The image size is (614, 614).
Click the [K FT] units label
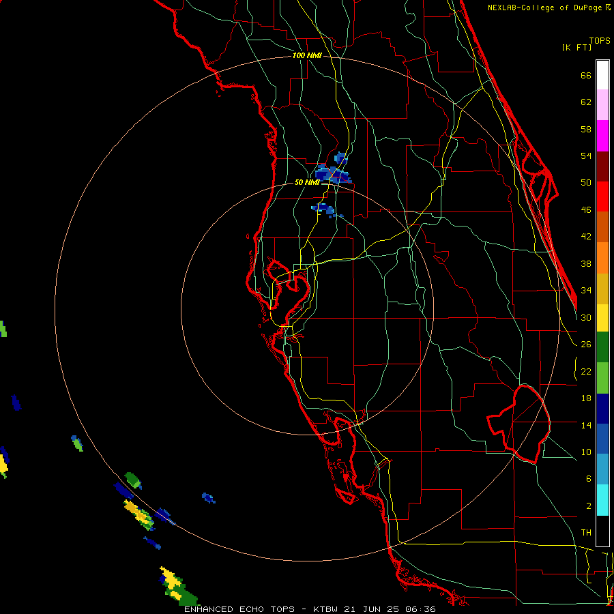tap(576, 47)
